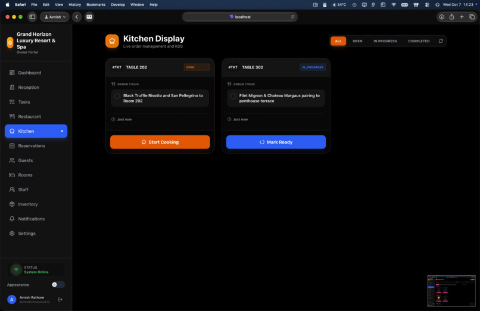The image size is (480, 311).
Task: Open the Apple menu
Action: (8, 5)
